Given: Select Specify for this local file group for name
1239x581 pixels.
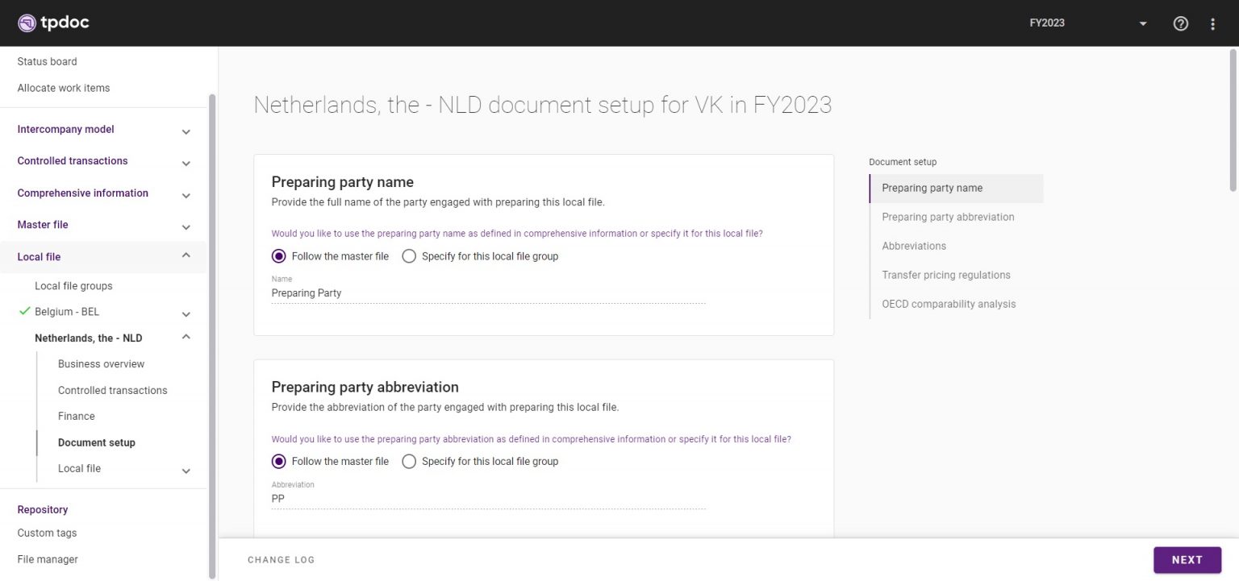Looking at the screenshot, I should click(409, 255).
